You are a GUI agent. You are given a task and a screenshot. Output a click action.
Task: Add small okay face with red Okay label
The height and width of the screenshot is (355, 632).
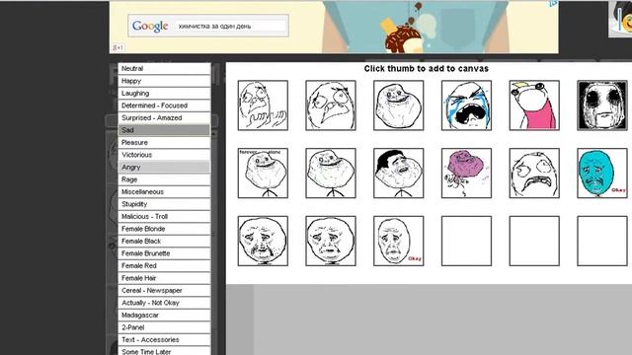399,241
